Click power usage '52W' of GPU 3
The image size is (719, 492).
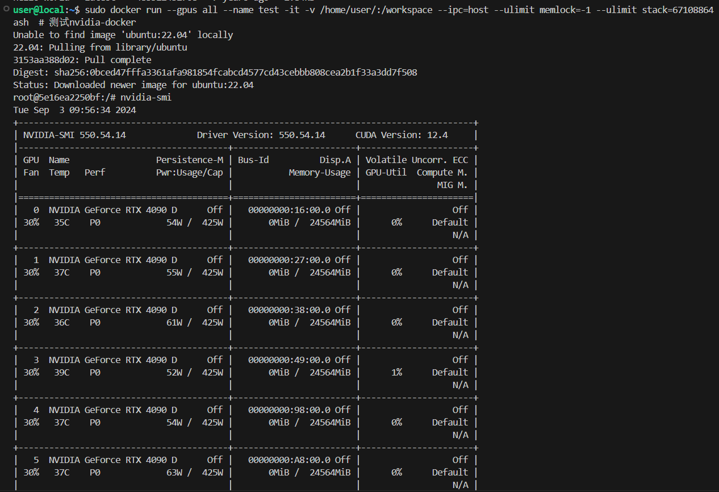pyautogui.click(x=174, y=373)
